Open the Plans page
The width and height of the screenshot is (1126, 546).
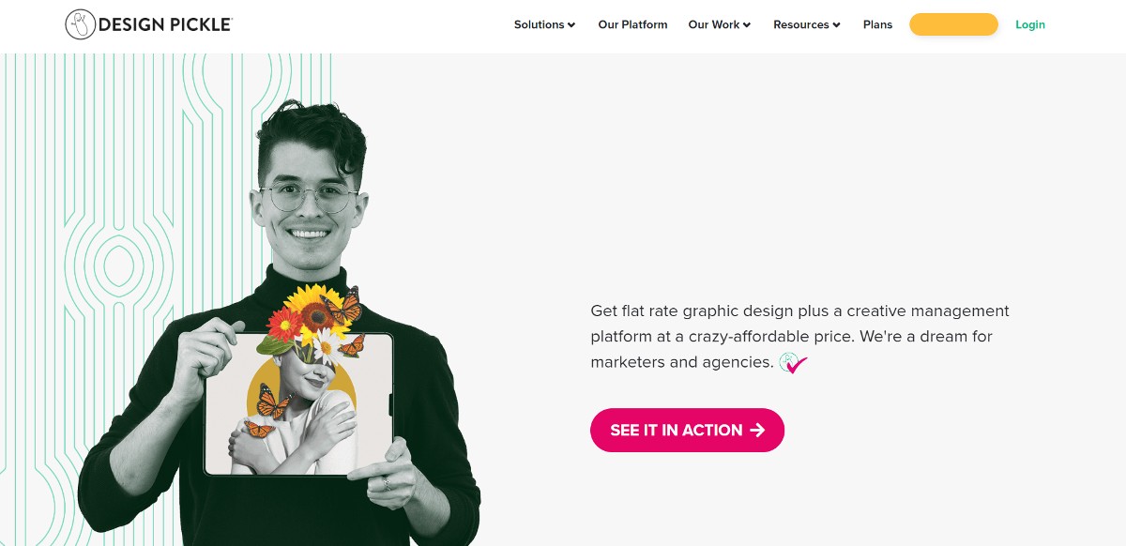click(x=877, y=24)
